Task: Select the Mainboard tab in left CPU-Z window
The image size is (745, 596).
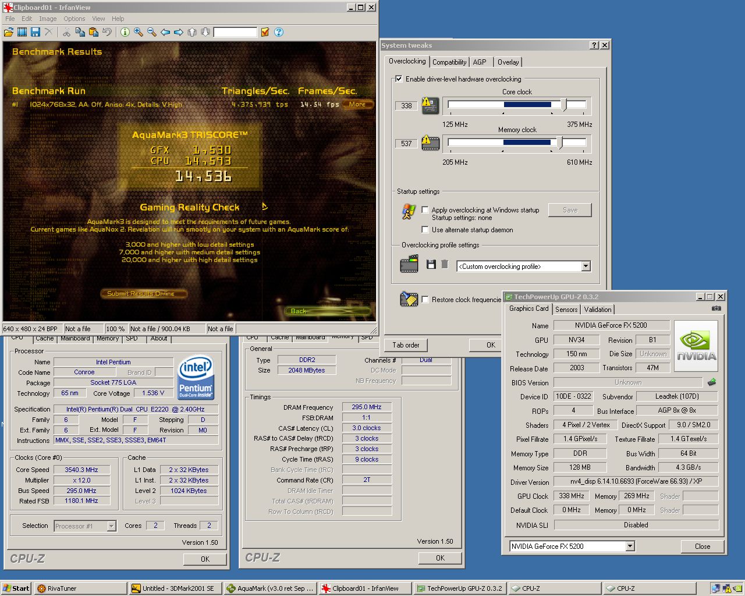Action: pos(75,338)
